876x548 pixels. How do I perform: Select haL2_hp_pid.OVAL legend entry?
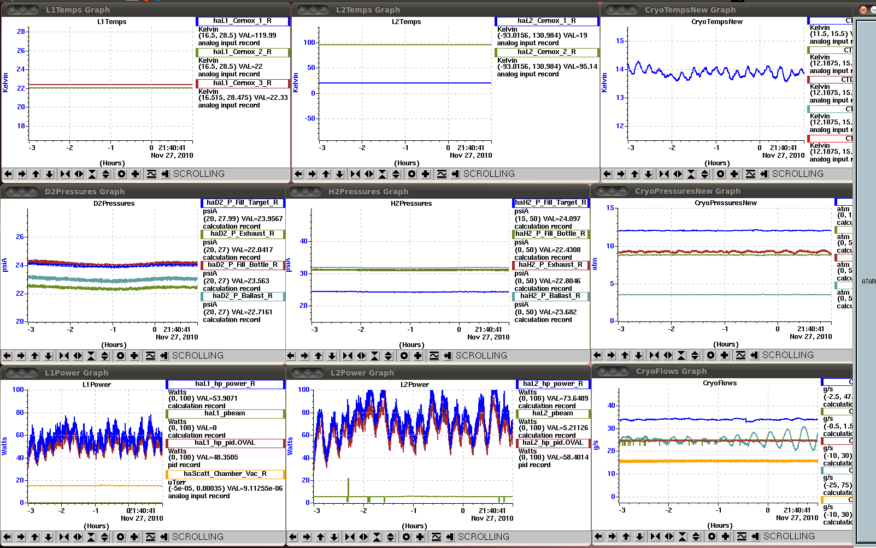coord(553,443)
